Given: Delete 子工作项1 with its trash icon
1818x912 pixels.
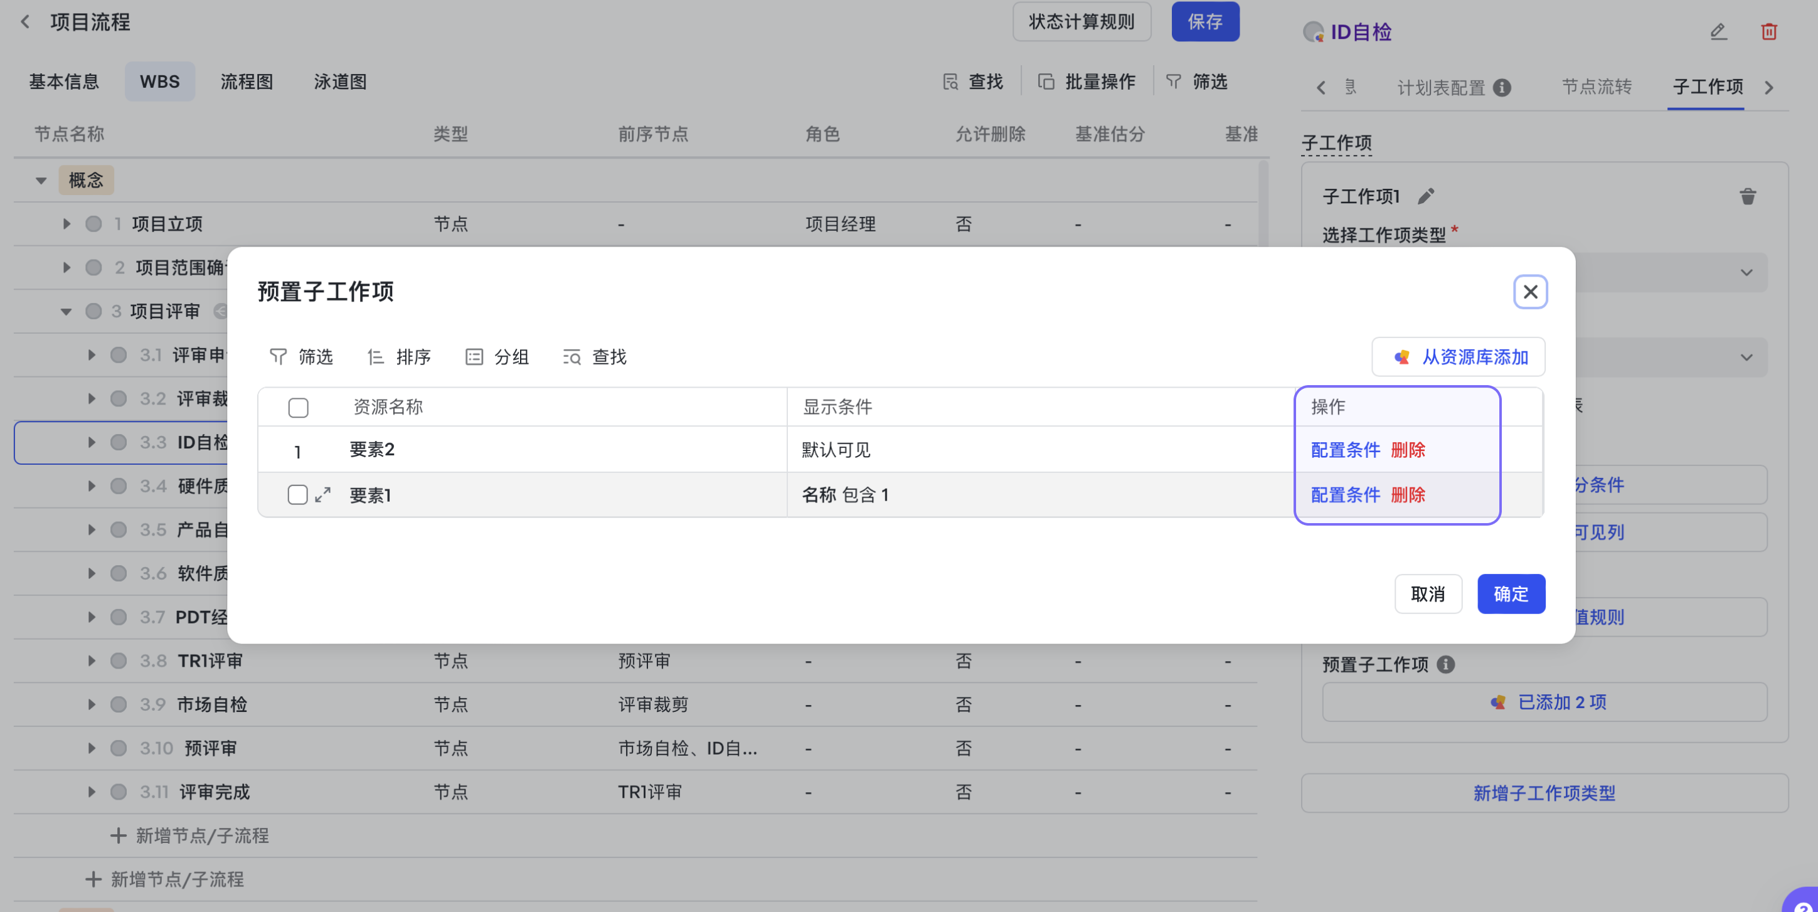Looking at the screenshot, I should (x=1748, y=196).
